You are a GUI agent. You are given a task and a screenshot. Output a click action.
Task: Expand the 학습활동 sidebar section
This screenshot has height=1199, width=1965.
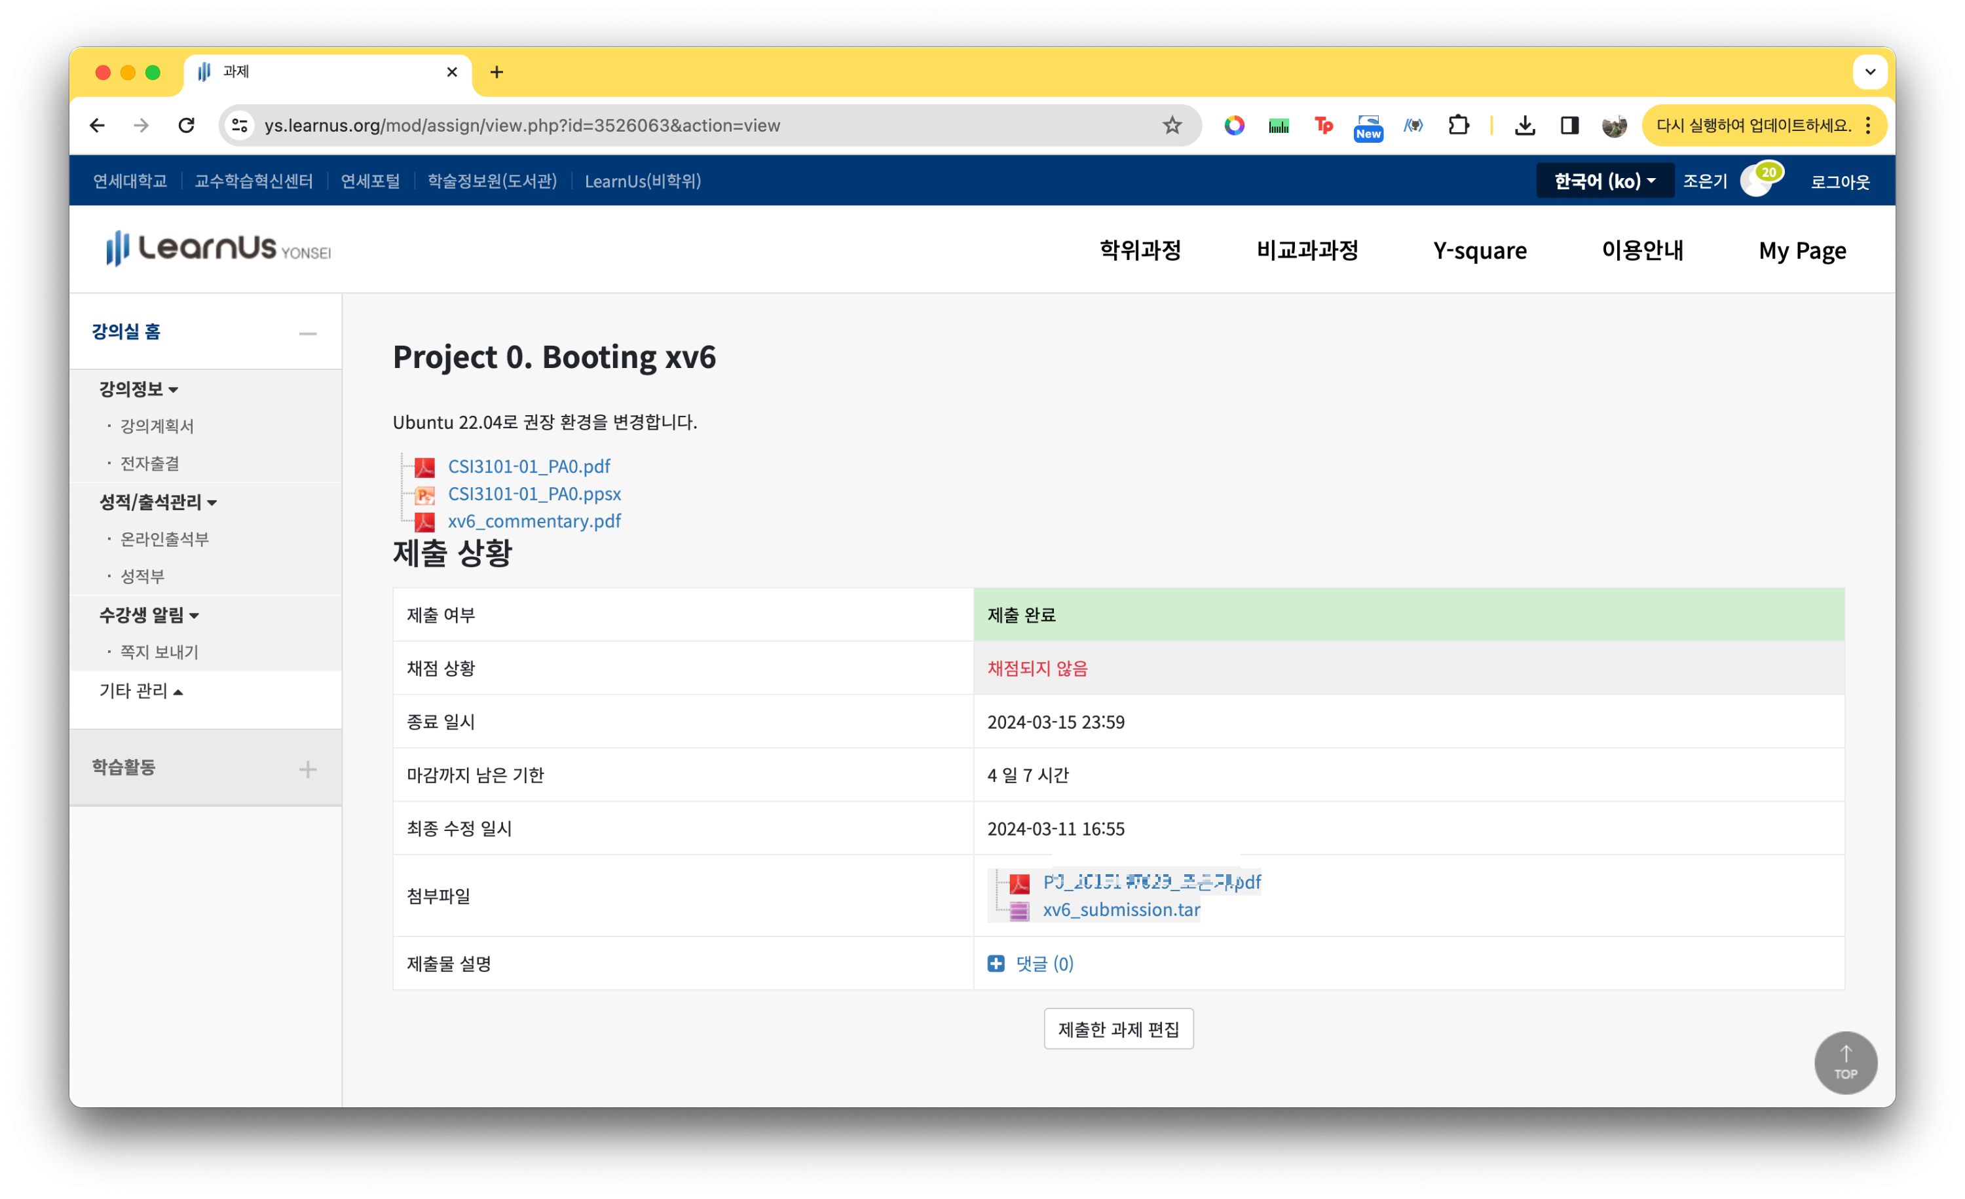tap(308, 769)
